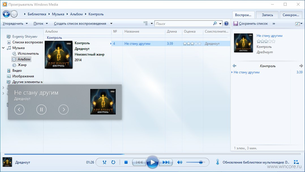Screen dimensions: 305x172
Task: Switch to Now Playing mode icon
Action: tap(296, 162)
